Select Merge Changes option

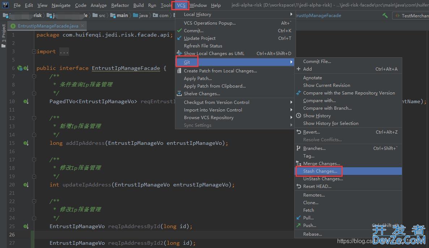click(x=348, y=164)
